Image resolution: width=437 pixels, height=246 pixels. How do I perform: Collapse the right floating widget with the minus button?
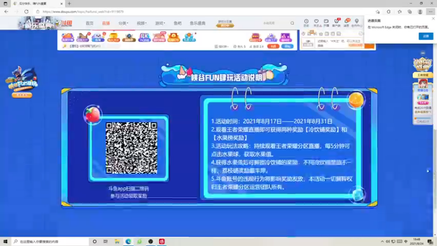[x=423, y=53]
